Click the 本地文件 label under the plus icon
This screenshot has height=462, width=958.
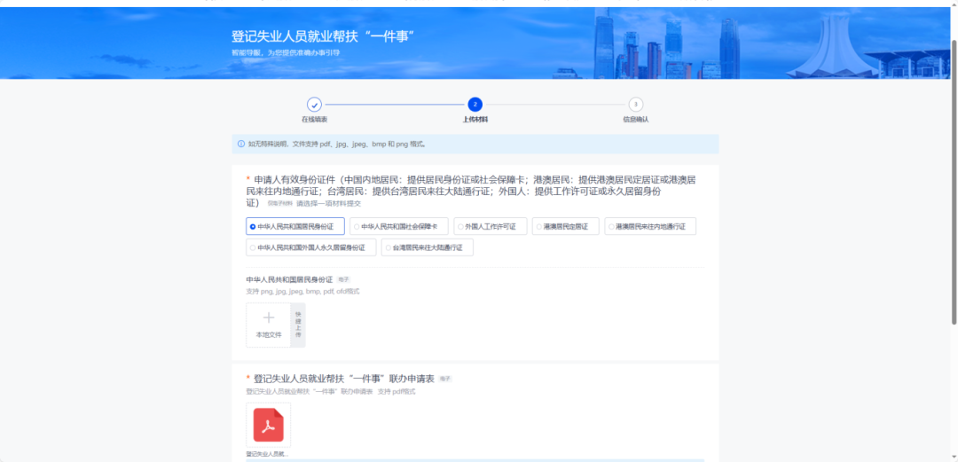point(268,335)
